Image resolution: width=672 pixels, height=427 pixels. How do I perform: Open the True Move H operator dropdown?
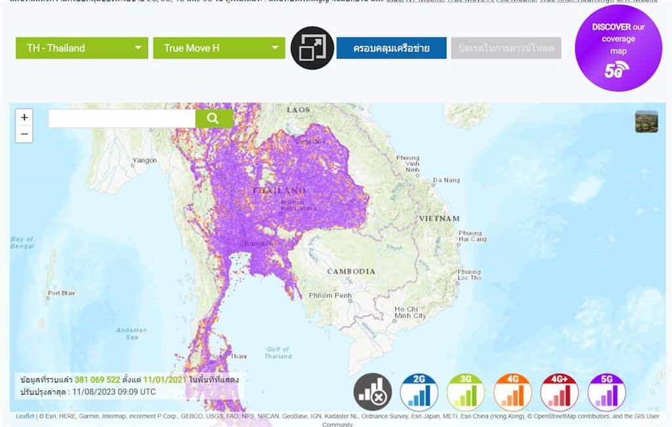tap(219, 48)
